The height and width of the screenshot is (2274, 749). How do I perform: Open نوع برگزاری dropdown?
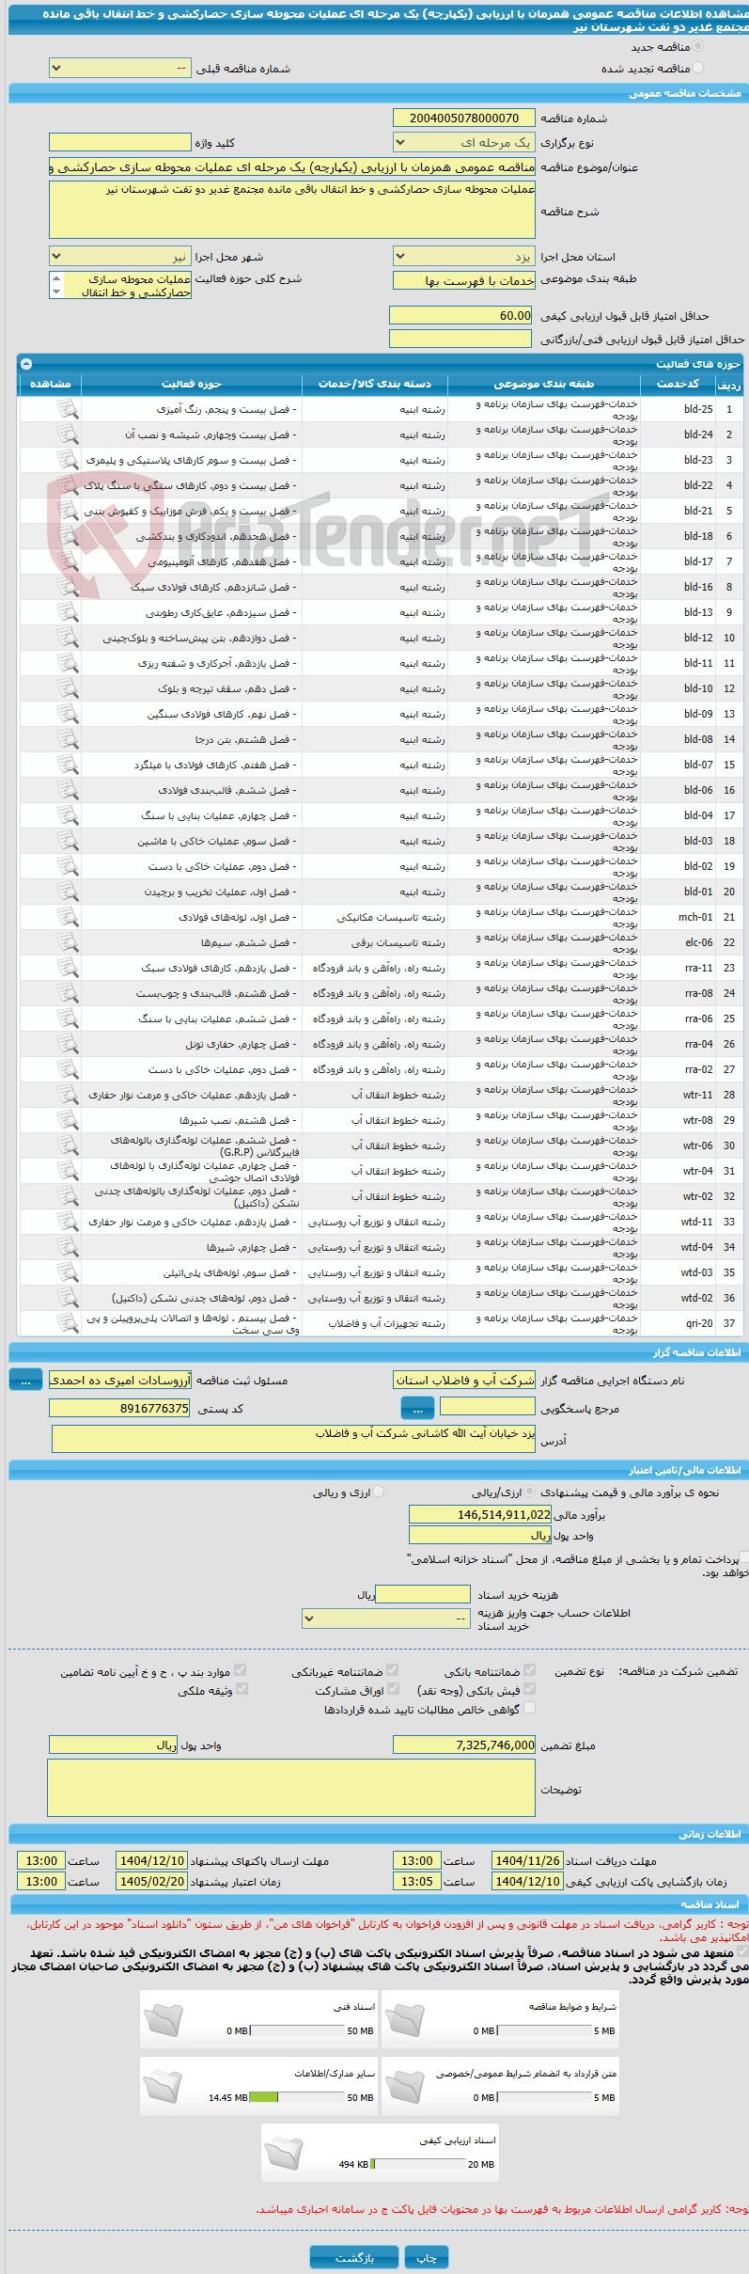coord(463,143)
